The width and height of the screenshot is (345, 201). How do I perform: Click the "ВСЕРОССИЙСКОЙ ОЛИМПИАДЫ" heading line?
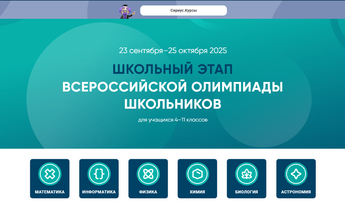click(172, 87)
